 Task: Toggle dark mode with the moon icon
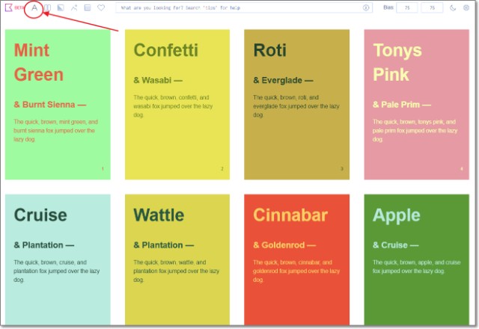pos(452,7)
